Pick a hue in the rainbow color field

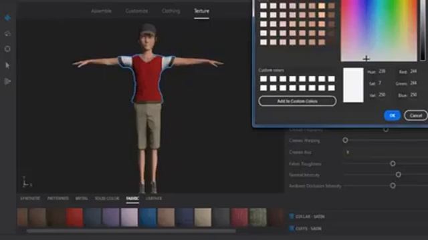(x=379, y=31)
